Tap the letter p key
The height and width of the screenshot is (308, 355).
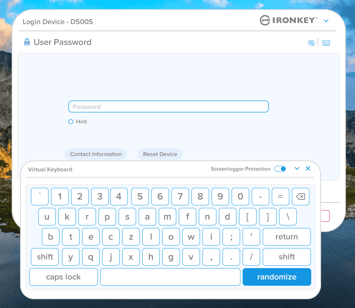(107, 217)
